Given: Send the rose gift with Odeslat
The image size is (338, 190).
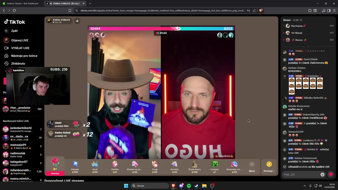Looking at the screenshot, I should [55, 173].
